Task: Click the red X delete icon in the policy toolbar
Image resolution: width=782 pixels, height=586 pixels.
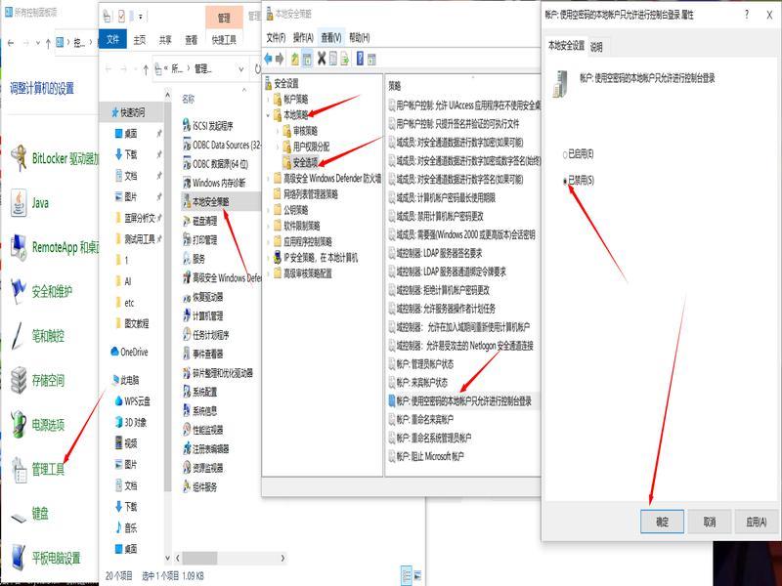Action: coord(321,59)
